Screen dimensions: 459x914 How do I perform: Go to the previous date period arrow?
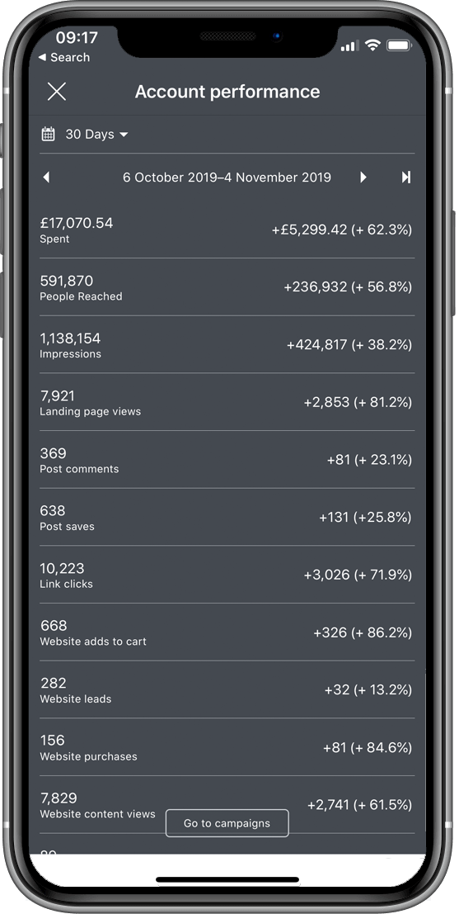pyautogui.click(x=46, y=178)
